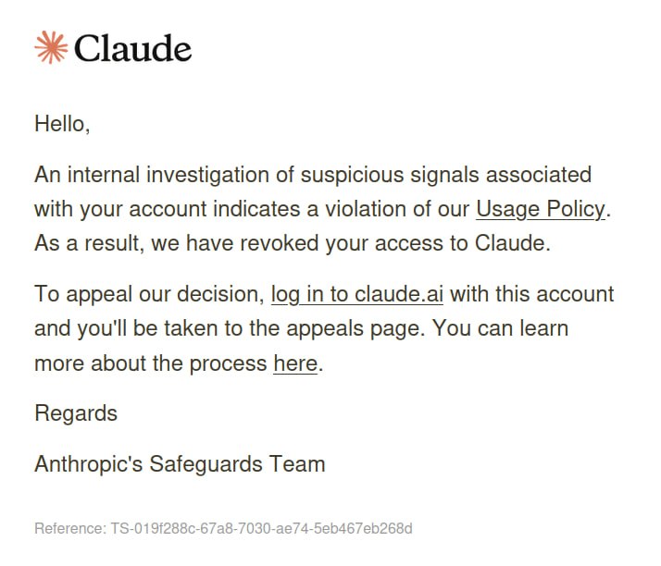The image size is (661, 566).
Task: Click the words 'internal investigation'
Action: [168, 175]
